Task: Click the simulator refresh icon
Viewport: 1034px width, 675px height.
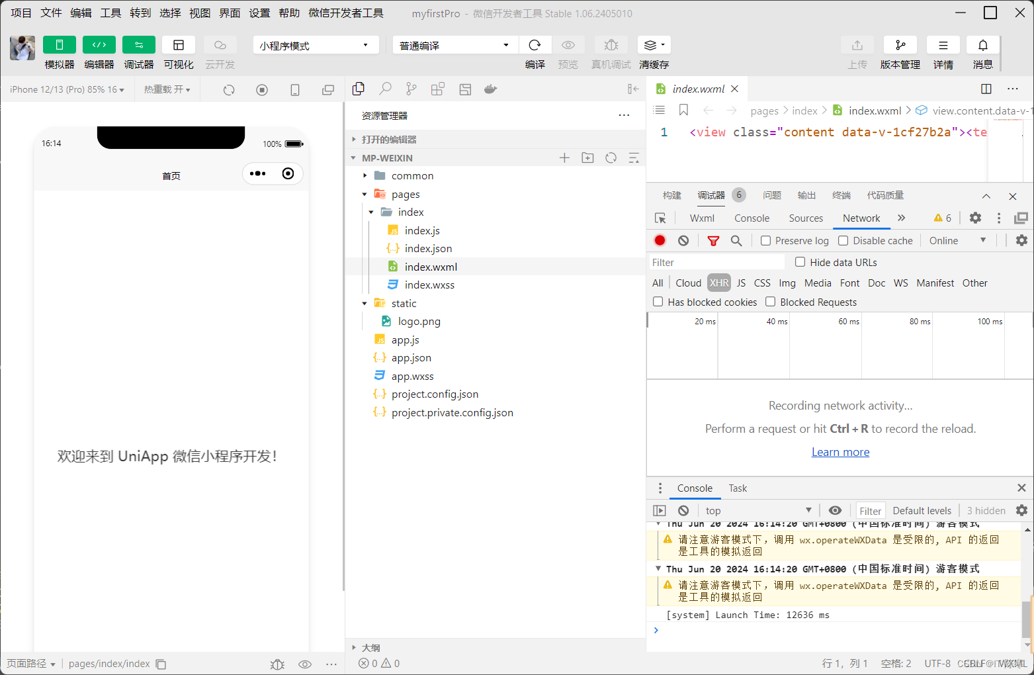Action: pos(229,90)
